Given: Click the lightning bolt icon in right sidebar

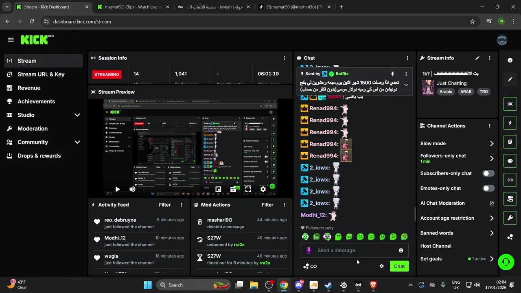Looking at the screenshot, I should coord(510,123).
